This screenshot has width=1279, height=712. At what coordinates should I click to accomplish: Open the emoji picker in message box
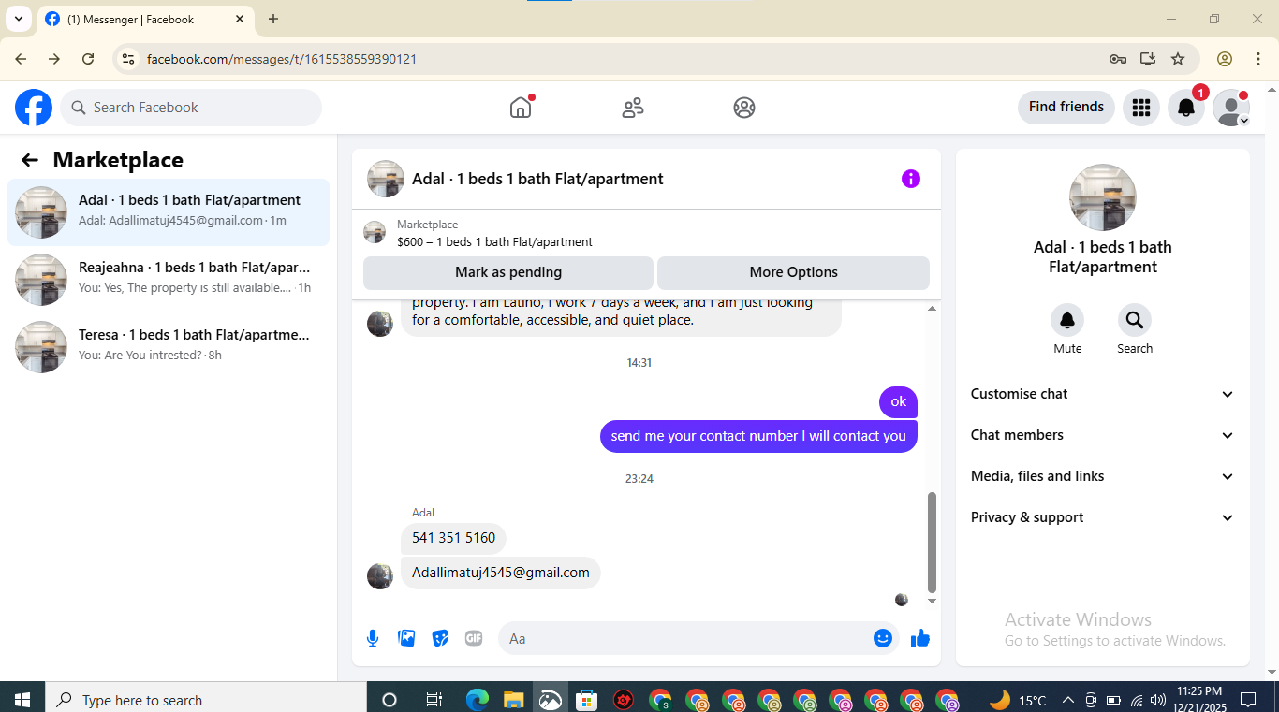883,638
